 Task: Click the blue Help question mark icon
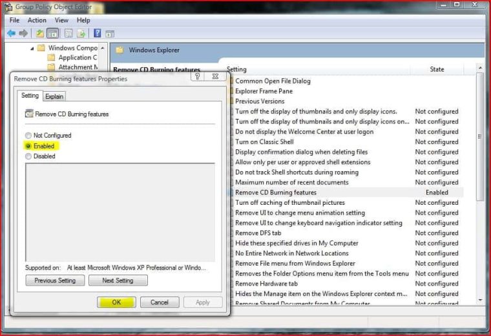[98, 33]
